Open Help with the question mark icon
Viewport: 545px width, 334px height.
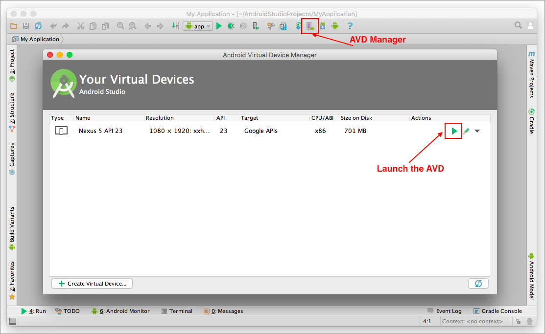350,26
